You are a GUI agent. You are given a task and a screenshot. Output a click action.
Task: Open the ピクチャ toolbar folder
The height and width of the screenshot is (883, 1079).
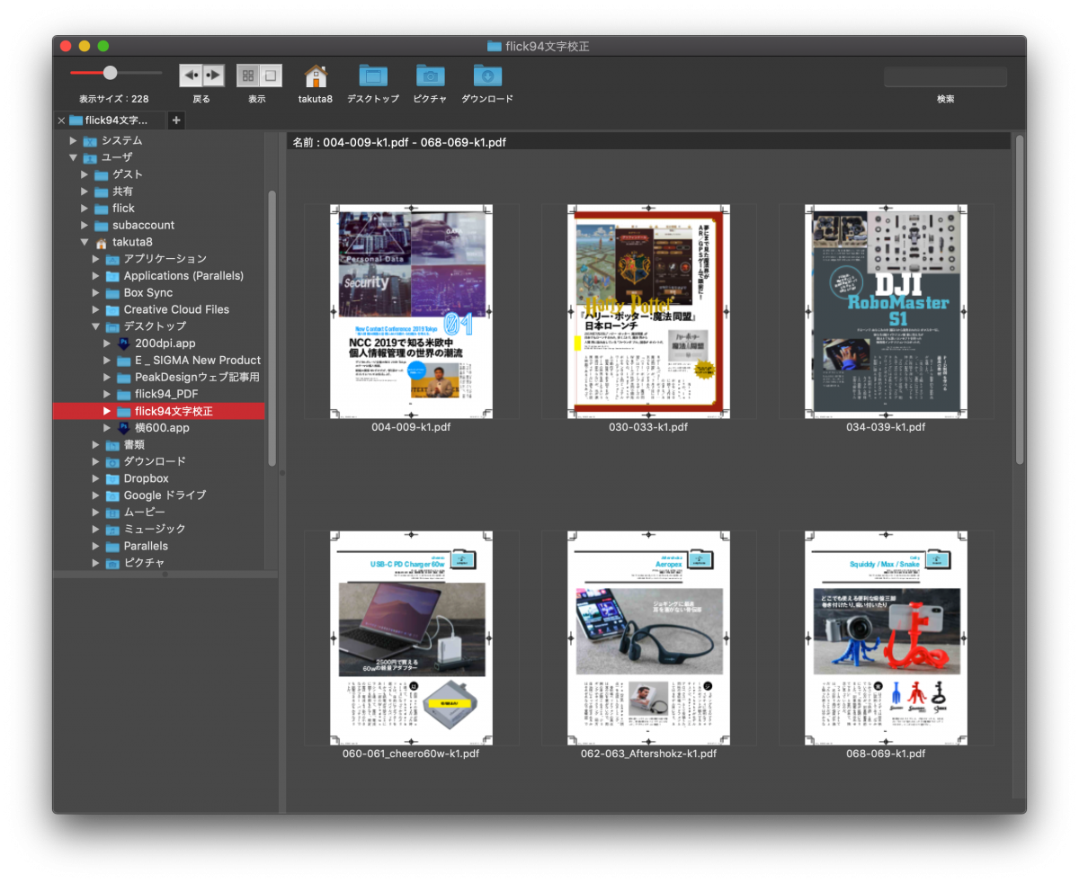pyautogui.click(x=430, y=76)
